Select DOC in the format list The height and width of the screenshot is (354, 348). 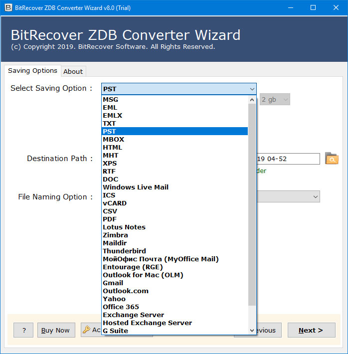[175, 179]
